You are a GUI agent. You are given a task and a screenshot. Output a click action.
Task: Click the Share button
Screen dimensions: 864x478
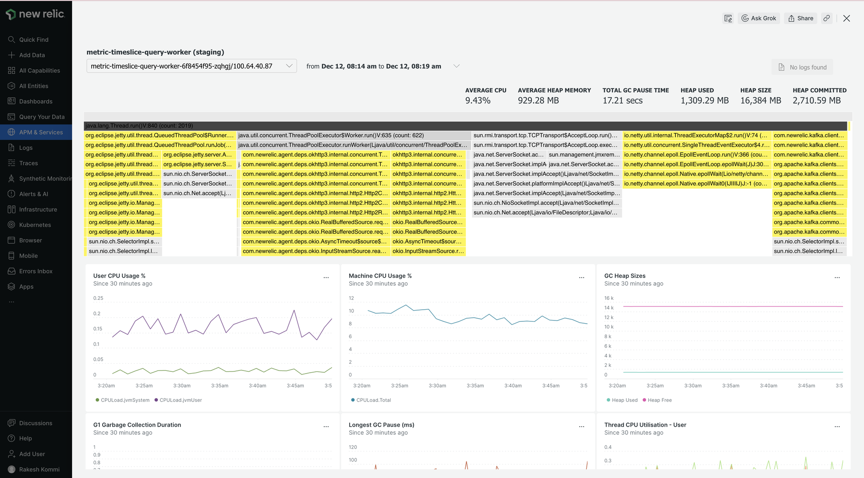click(801, 18)
